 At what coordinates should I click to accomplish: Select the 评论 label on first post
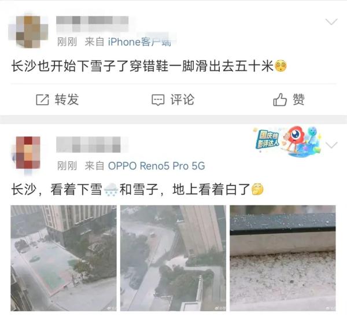(x=183, y=99)
